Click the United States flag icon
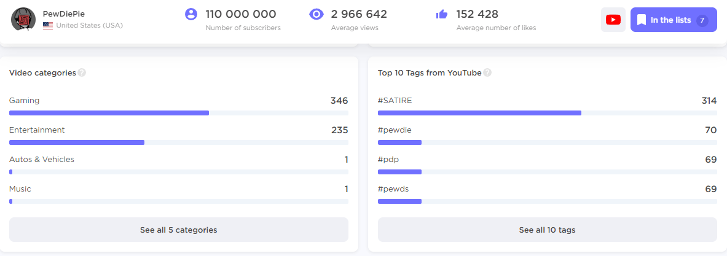The image size is (727, 256). click(48, 25)
